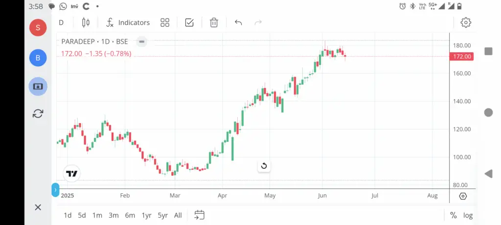Click the checkmark alert icon in toolbar
The image size is (501, 225).
click(x=189, y=22)
